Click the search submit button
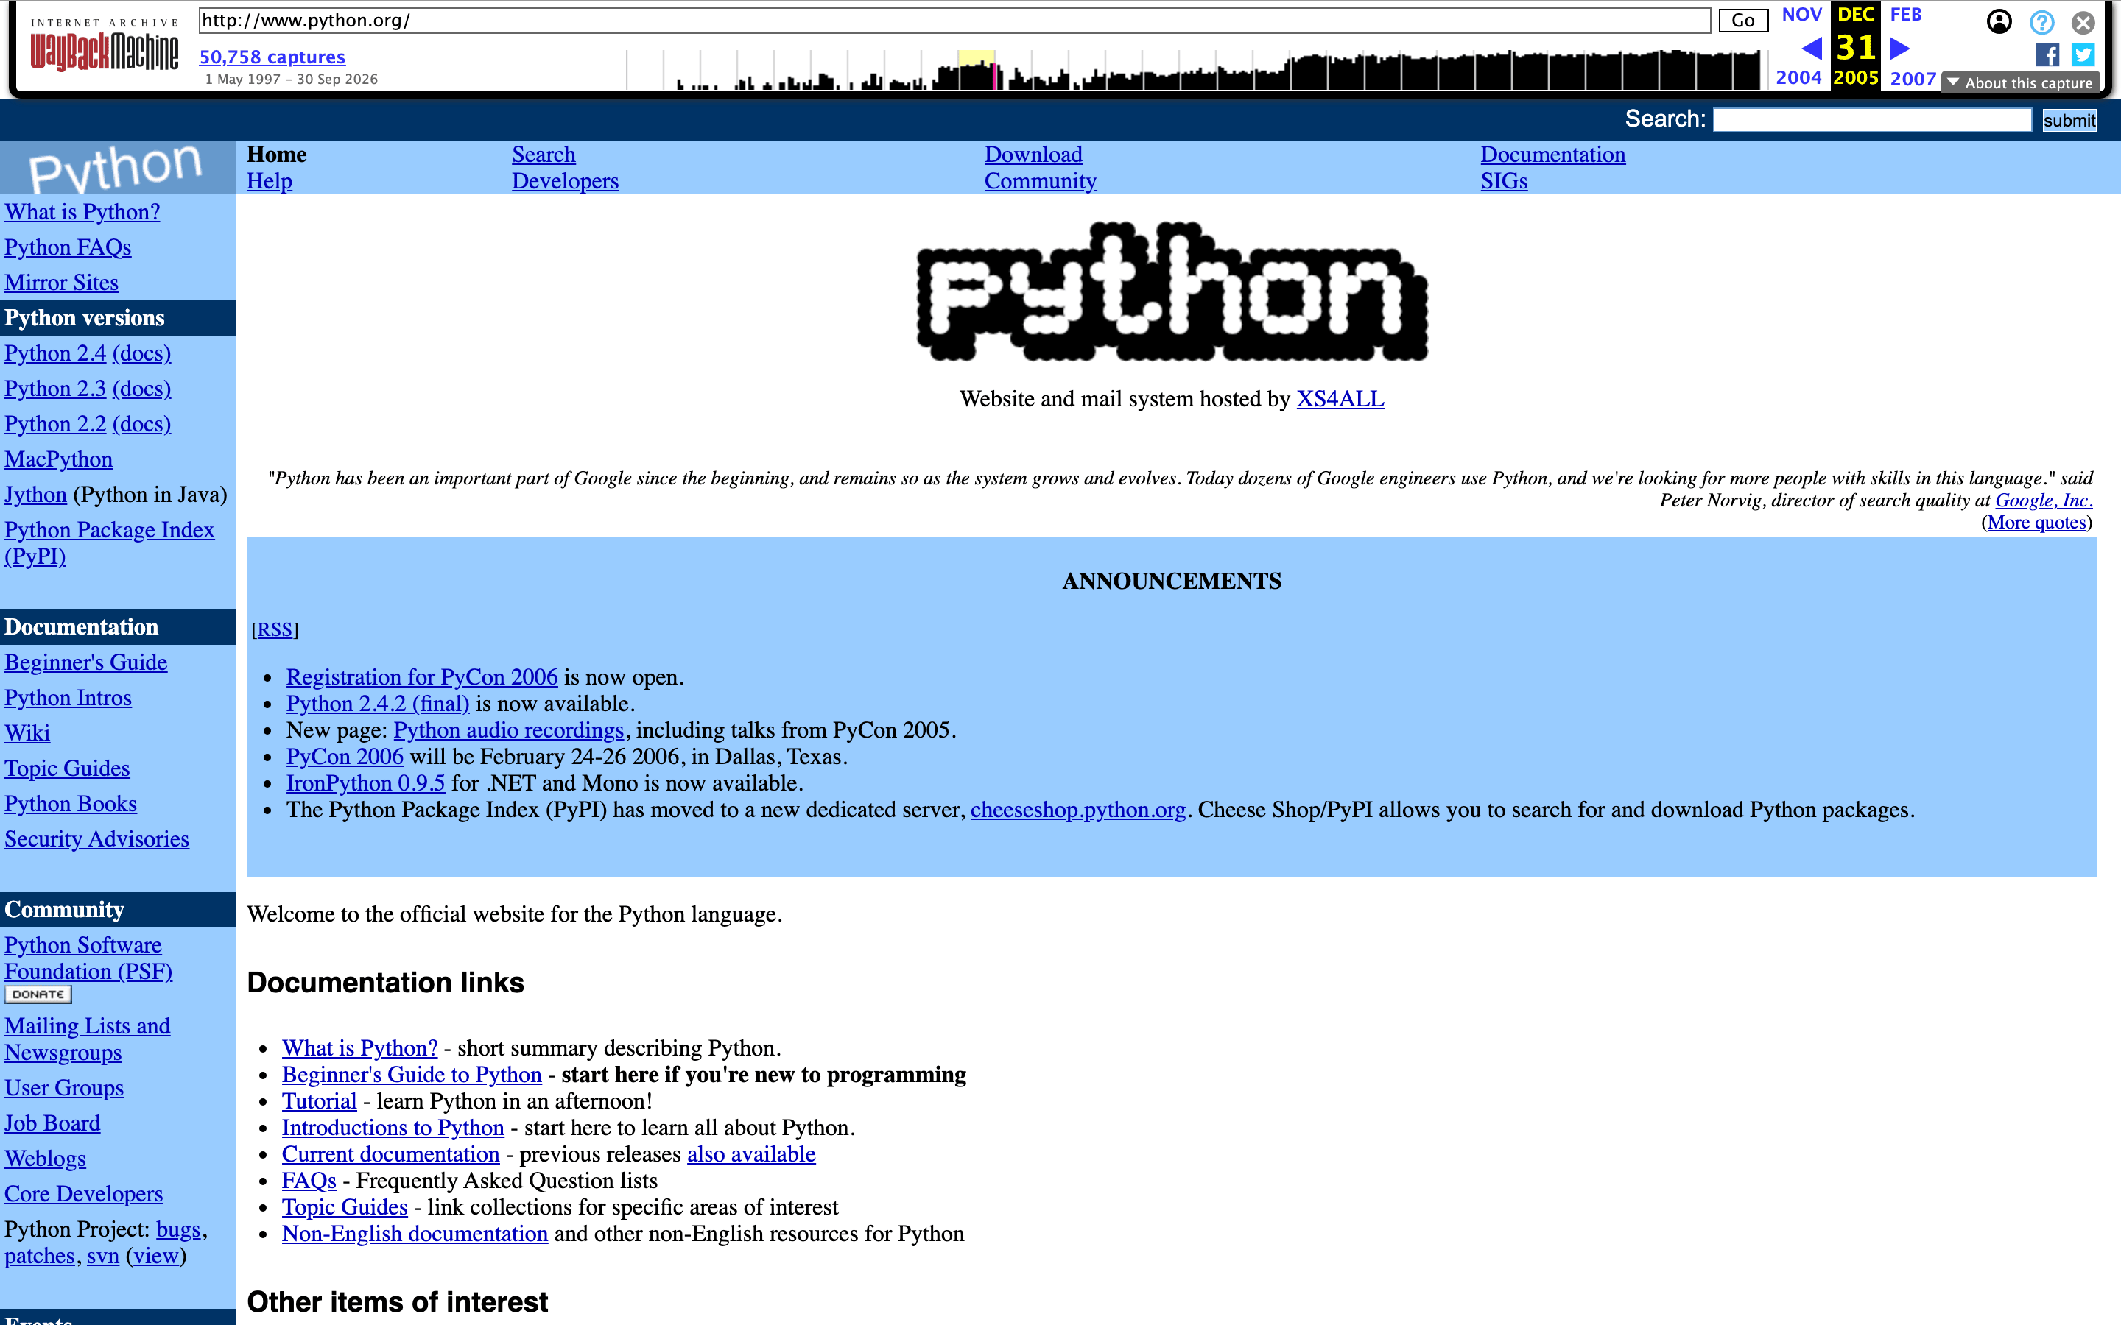2121x1325 pixels. pyautogui.click(x=2069, y=120)
